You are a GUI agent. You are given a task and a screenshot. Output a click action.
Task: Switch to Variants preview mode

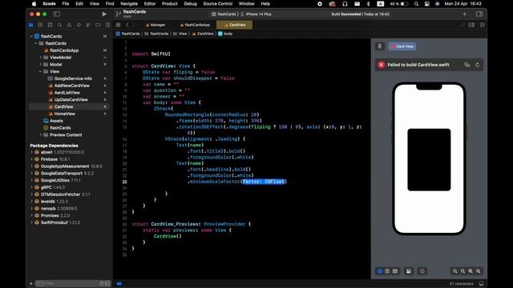click(x=395, y=271)
